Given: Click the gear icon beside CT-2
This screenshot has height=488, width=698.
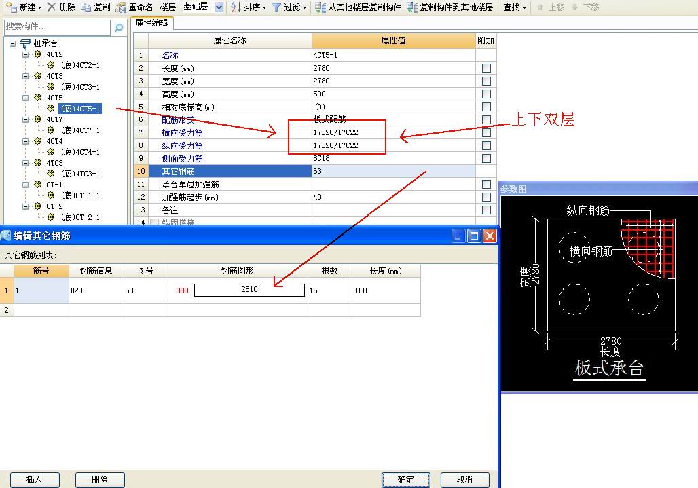Looking at the screenshot, I should click(x=38, y=206).
